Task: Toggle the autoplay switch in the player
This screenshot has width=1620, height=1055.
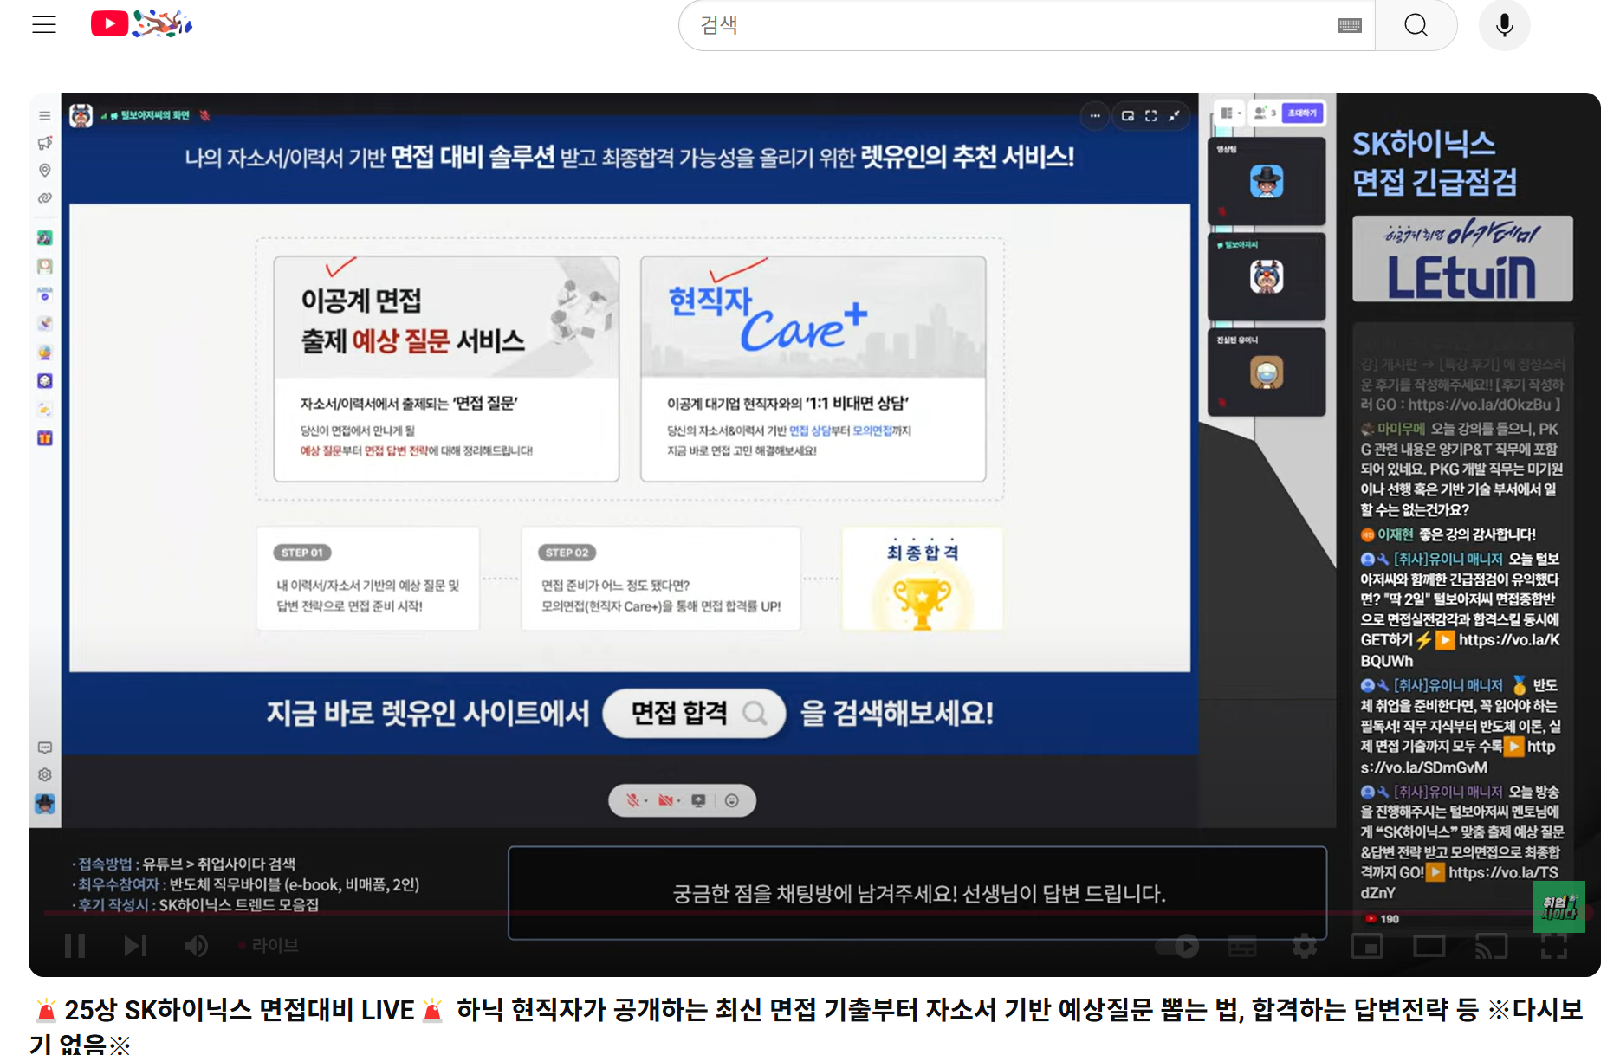Action: (x=1178, y=946)
